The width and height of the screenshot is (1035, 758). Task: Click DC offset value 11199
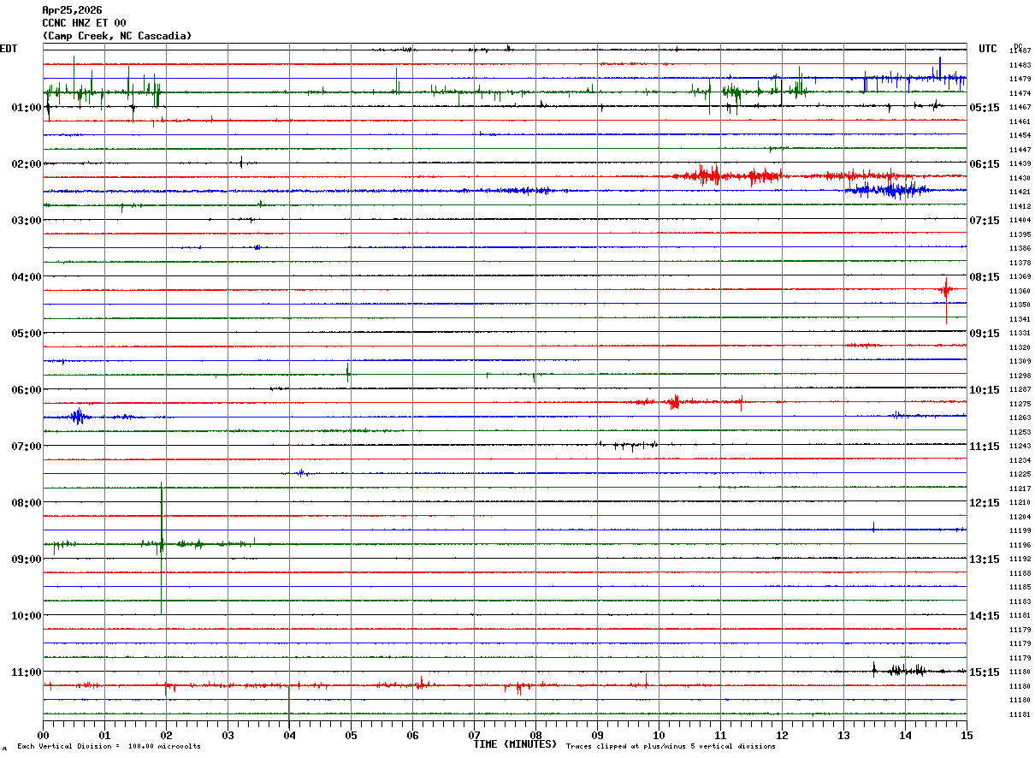[x=1020, y=531]
